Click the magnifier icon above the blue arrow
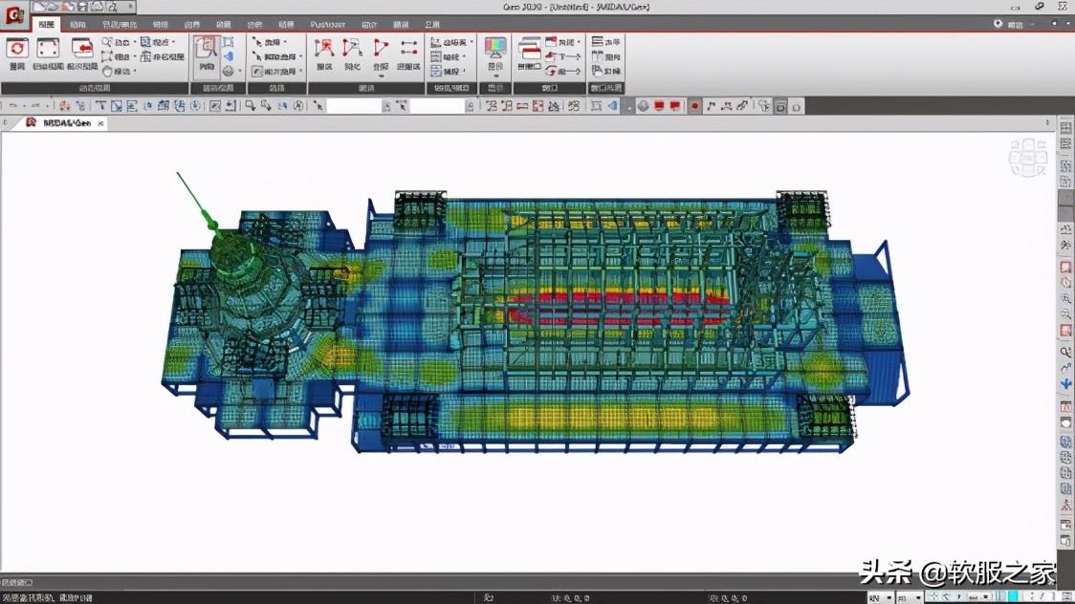The width and height of the screenshot is (1075, 604). click(1065, 352)
